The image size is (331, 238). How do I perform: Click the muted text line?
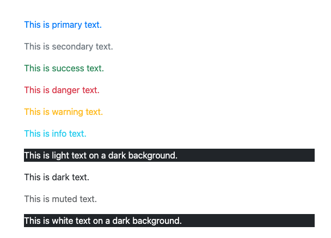[x=60, y=199]
